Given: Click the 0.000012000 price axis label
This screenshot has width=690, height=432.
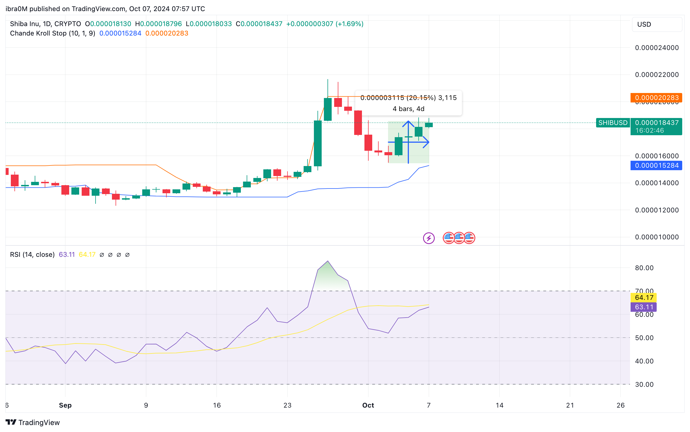Looking at the screenshot, I should pos(657,210).
